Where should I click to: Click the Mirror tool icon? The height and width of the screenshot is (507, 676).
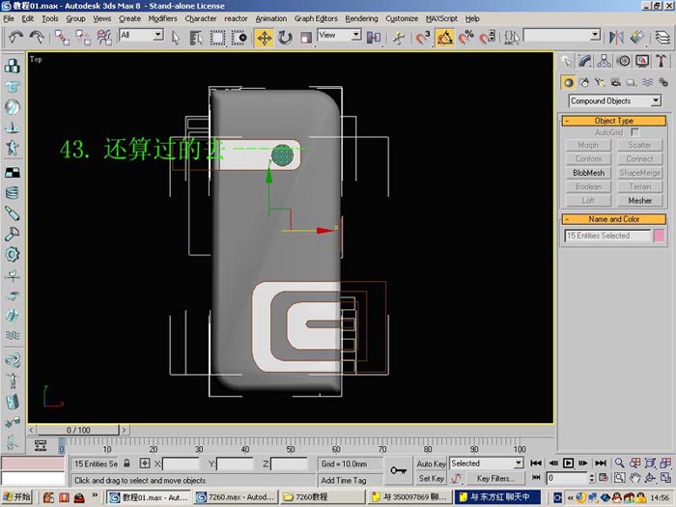coord(616,38)
